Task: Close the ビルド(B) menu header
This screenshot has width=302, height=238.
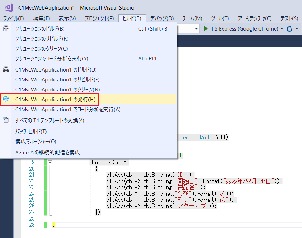Action: click(x=132, y=18)
